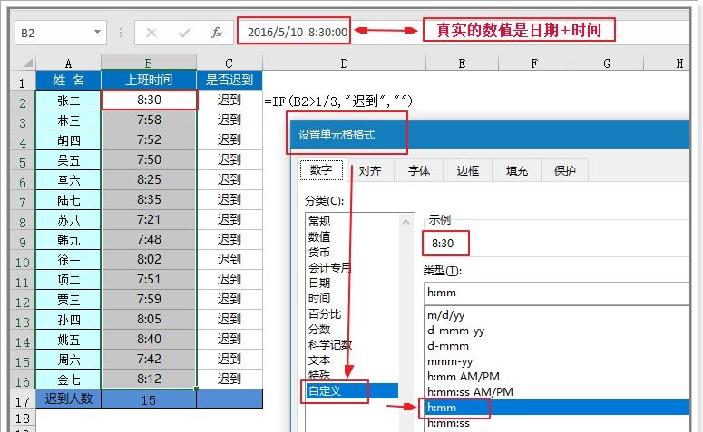Select 科学记数 in the category list
703x432 pixels.
330,345
